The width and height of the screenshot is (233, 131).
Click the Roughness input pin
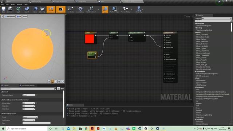point(165,43)
